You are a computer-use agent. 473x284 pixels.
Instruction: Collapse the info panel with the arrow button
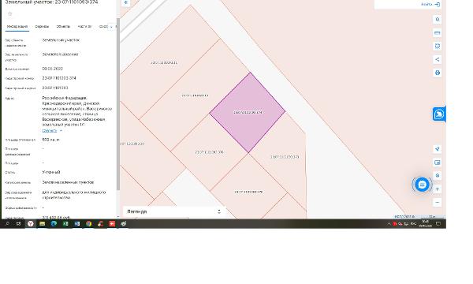coord(126,2)
